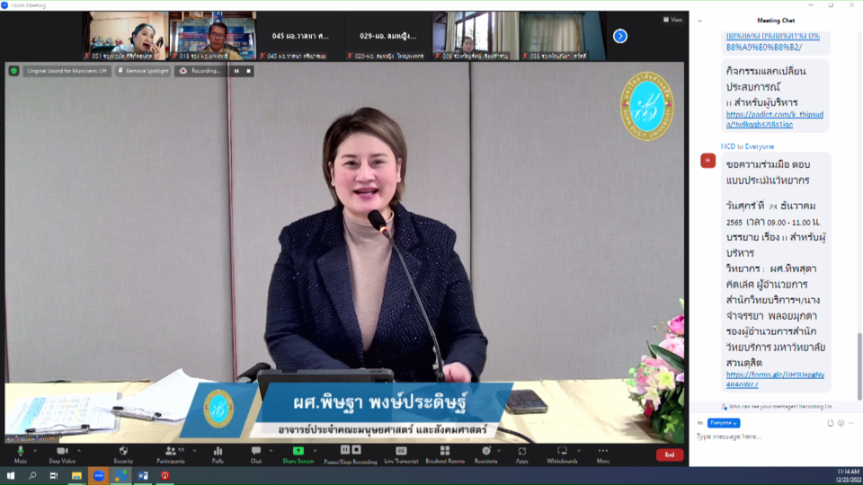Select participant thumbnail 008
Screen dimensions: 863x485
point(476,36)
